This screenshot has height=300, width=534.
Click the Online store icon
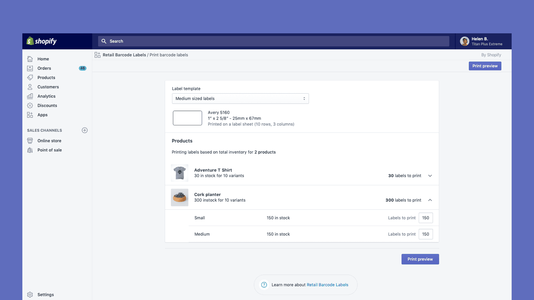[x=30, y=141]
